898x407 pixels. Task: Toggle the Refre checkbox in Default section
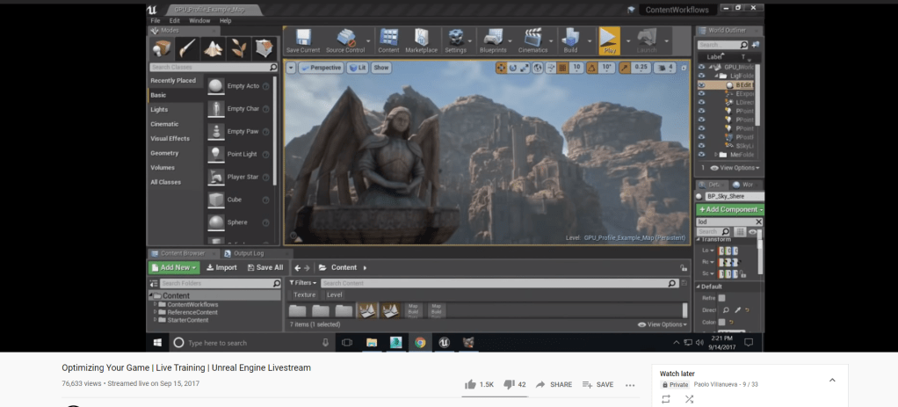[721, 298]
